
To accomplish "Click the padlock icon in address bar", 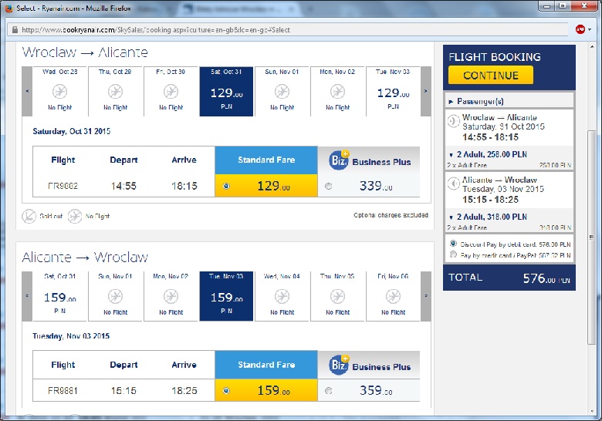I will point(15,29).
